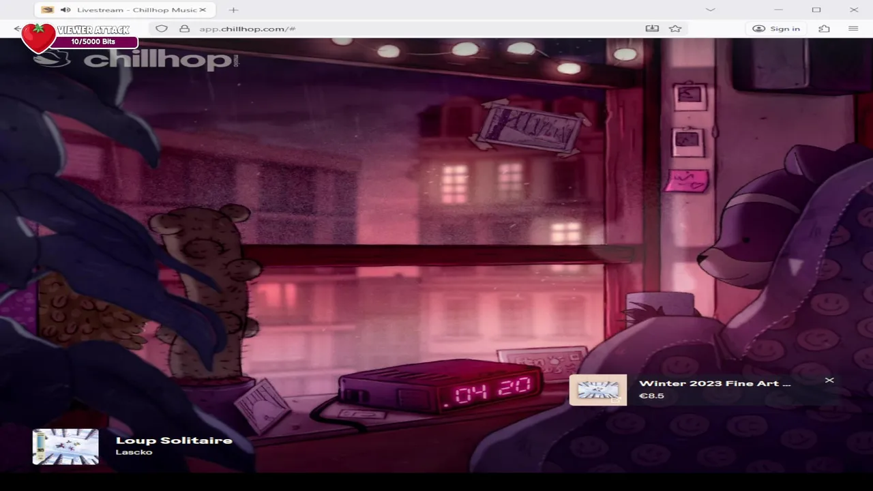Expand the list all tabs chevron
873x491 pixels.
click(710, 10)
